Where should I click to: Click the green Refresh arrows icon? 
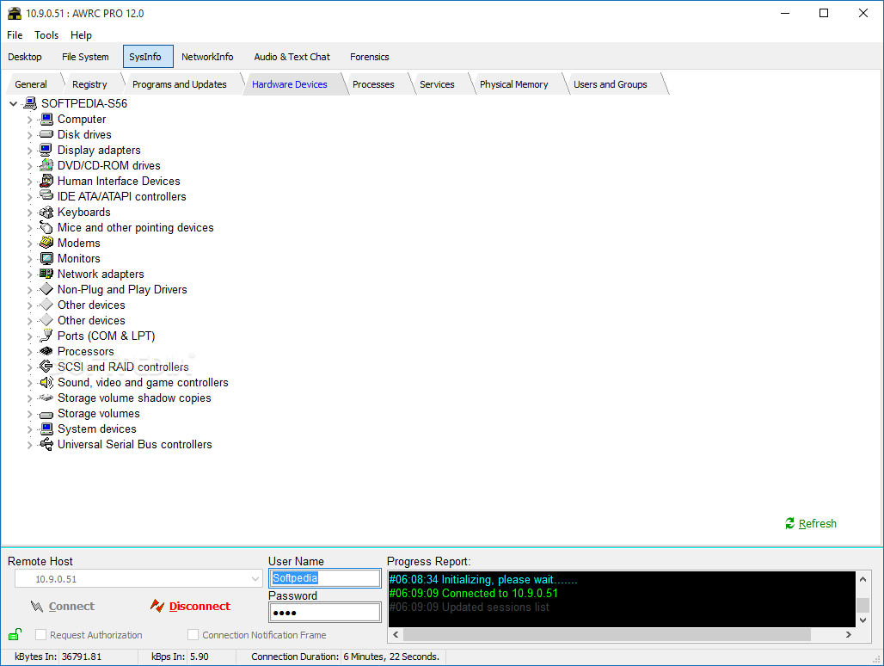(x=790, y=523)
